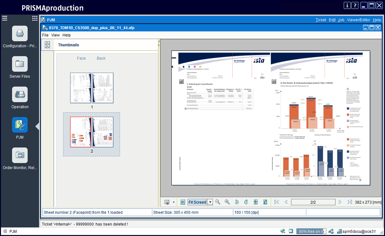Click the zoom out magnifier icon

218,202
